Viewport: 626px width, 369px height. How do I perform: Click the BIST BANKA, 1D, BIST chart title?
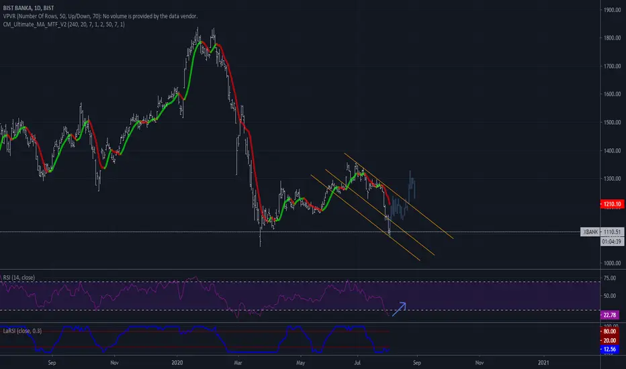pyautogui.click(x=28, y=8)
